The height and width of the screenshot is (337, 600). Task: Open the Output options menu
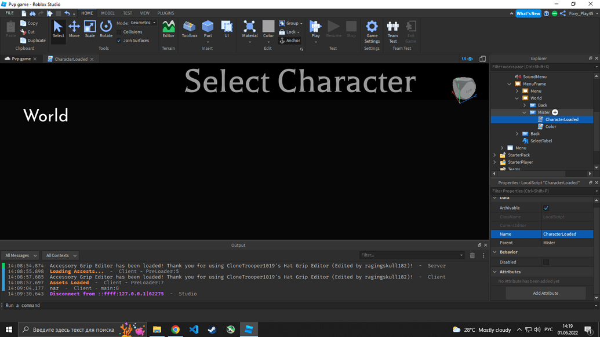click(x=483, y=255)
